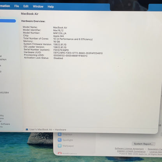This screenshot has width=162, height=162.
Task: Select the Displays entry in the sidebar
Action: click(x=3, y=59)
